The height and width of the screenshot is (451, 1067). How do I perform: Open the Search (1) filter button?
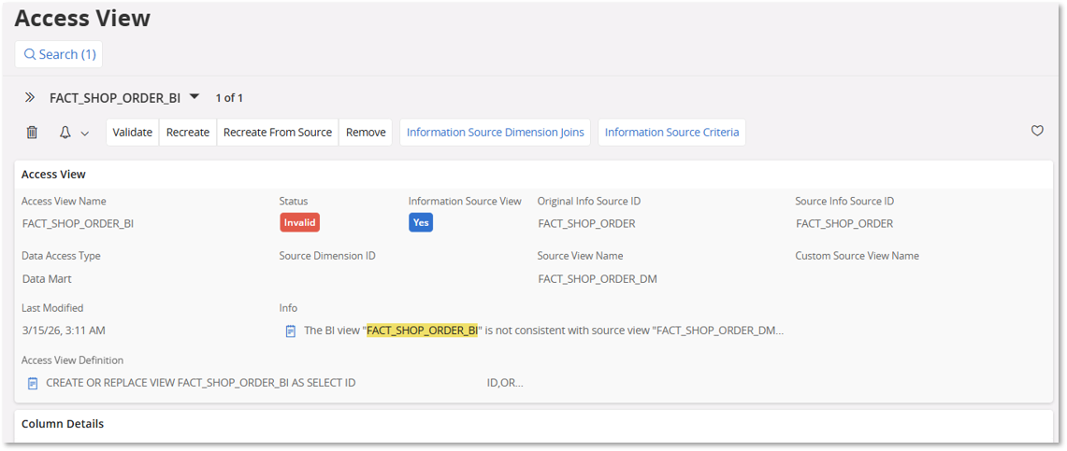pyautogui.click(x=59, y=54)
